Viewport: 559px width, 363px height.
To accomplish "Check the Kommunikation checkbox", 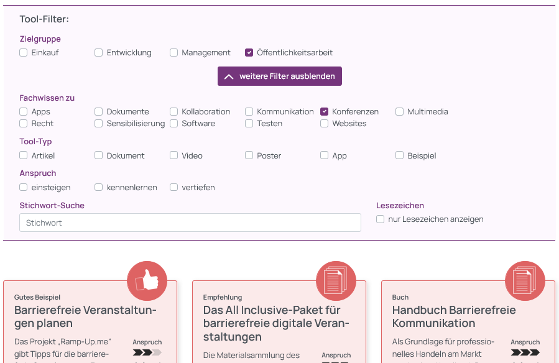I will [249, 112].
